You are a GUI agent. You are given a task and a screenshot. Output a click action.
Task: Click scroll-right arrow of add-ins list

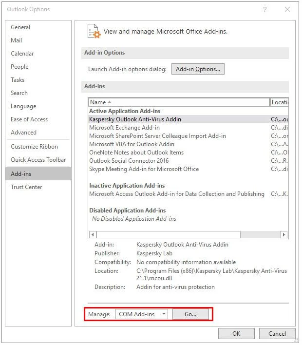(284, 234)
